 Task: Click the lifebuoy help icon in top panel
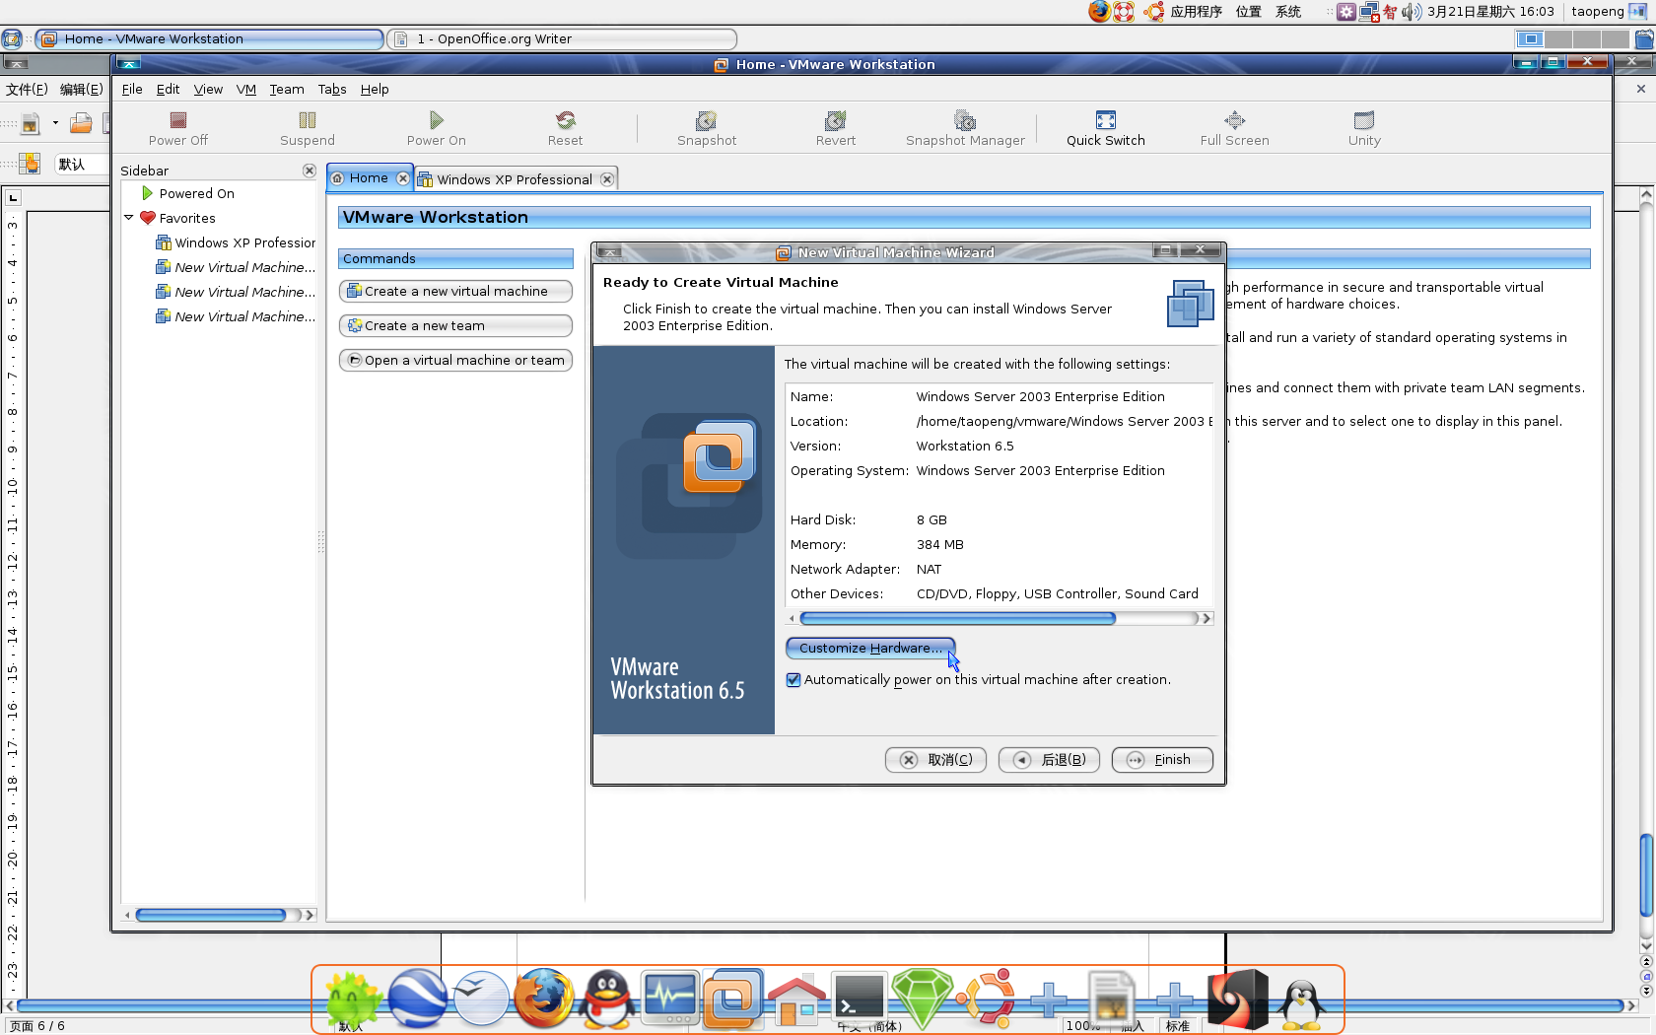(1124, 12)
